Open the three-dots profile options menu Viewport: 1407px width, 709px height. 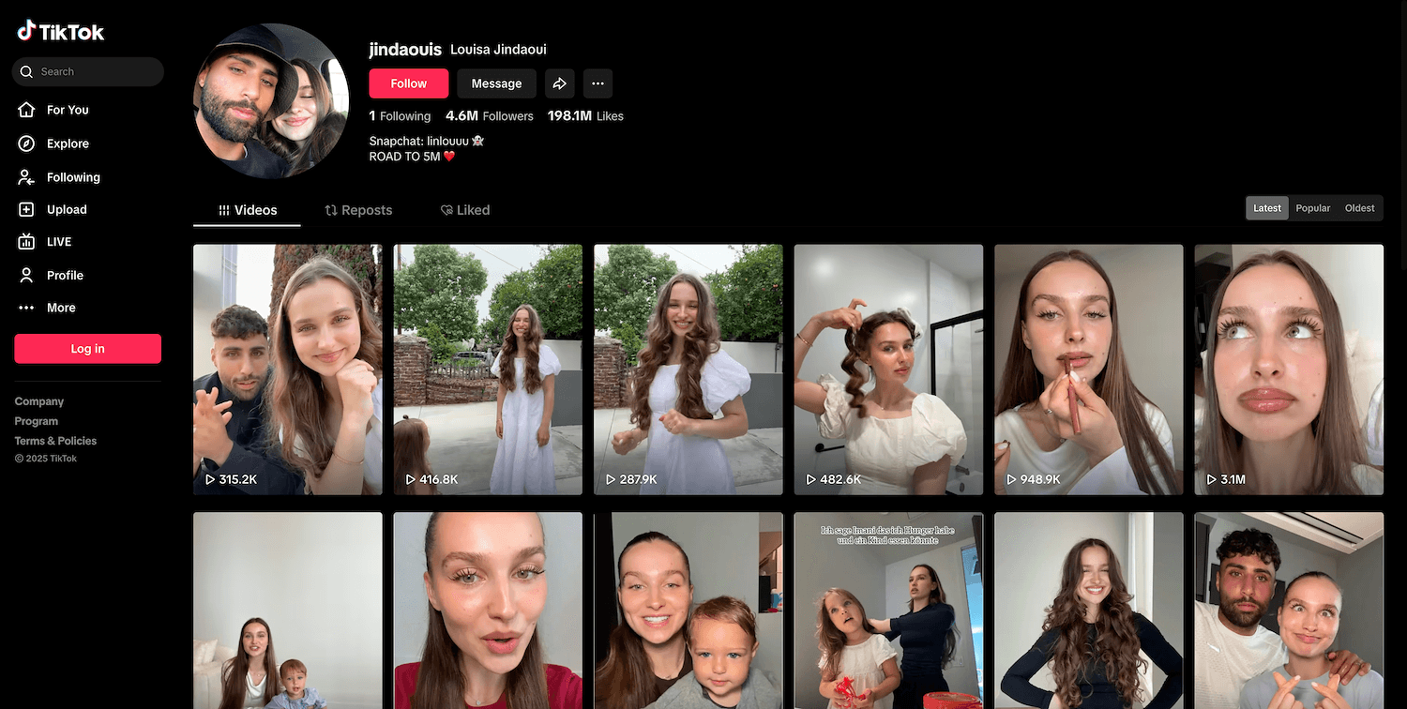pyautogui.click(x=598, y=83)
